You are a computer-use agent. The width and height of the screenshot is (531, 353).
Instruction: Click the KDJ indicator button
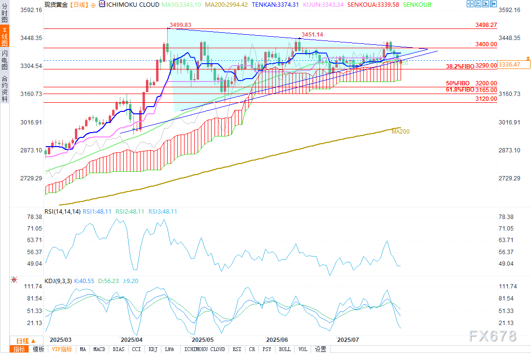(152, 349)
